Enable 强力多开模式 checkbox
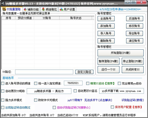 [3, 100]
